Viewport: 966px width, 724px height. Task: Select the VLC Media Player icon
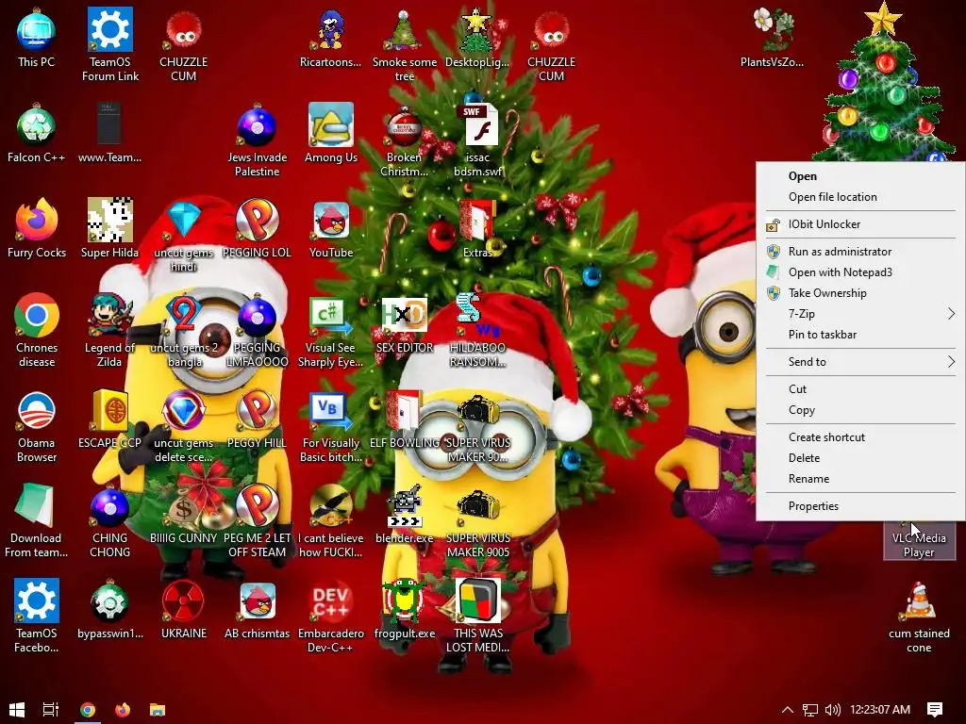pyautogui.click(x=919, y=540)
